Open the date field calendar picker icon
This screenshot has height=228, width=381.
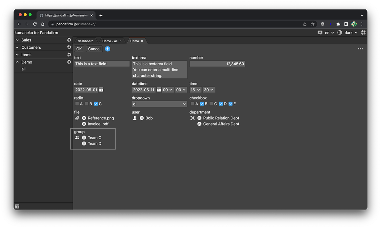pos(101,90)
